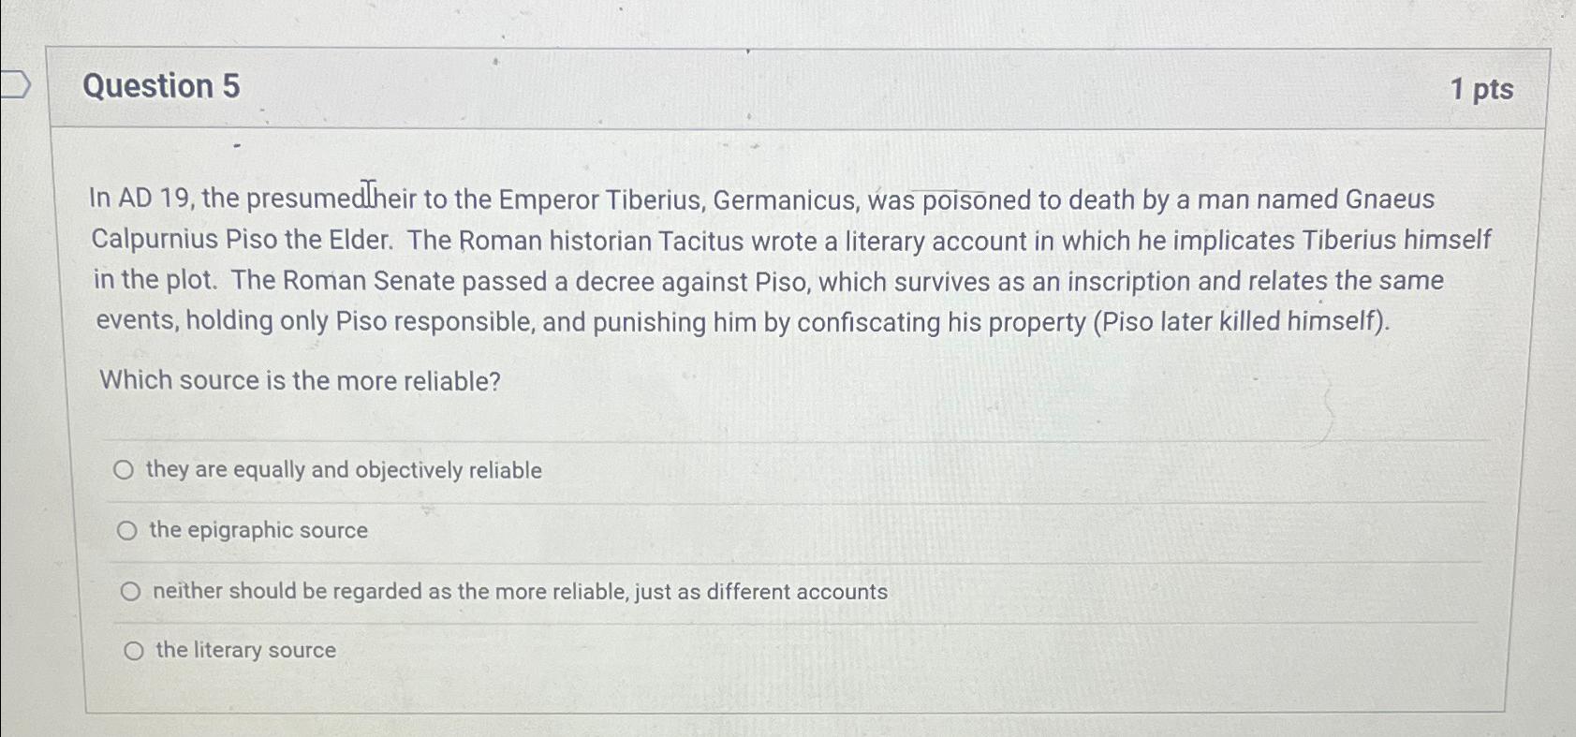
Task: Select "they are equally and objectively reliable" option
Action: pos(125,471)
